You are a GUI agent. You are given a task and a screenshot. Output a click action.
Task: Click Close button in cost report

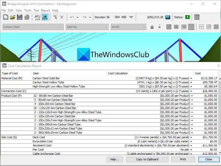[209, 159]
